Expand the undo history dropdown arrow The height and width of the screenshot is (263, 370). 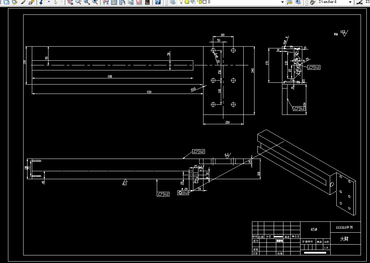coord(49,2)
